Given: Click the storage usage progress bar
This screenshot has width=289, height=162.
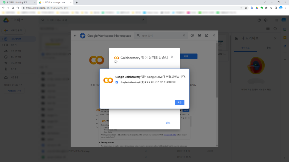Looking at the screenshot, I should (x=17, y=82).
